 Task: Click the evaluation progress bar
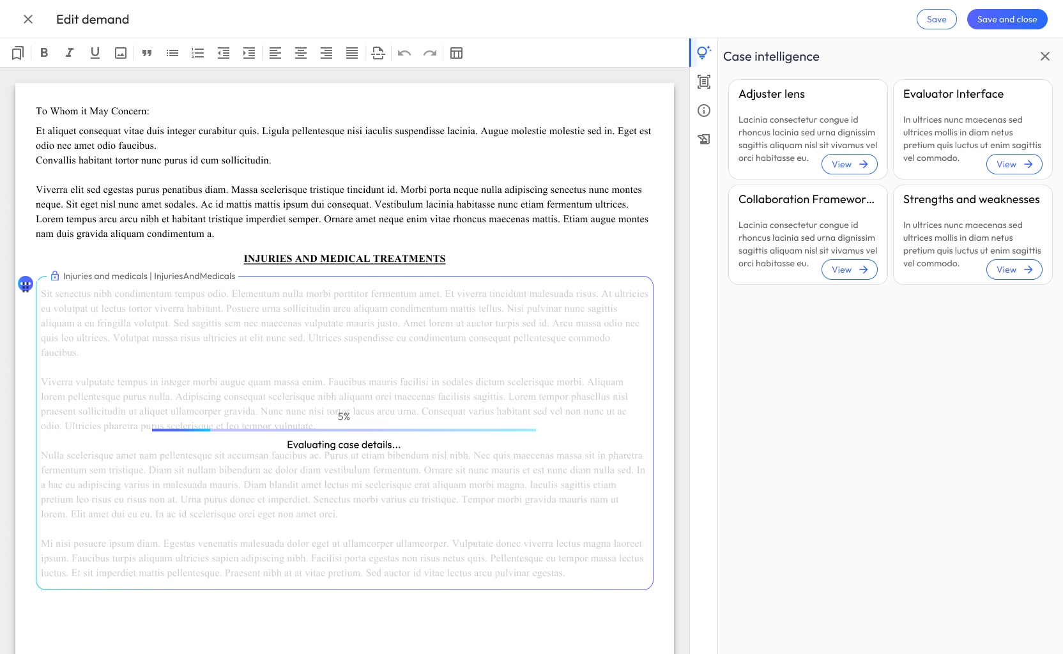(x=344, y=430)
